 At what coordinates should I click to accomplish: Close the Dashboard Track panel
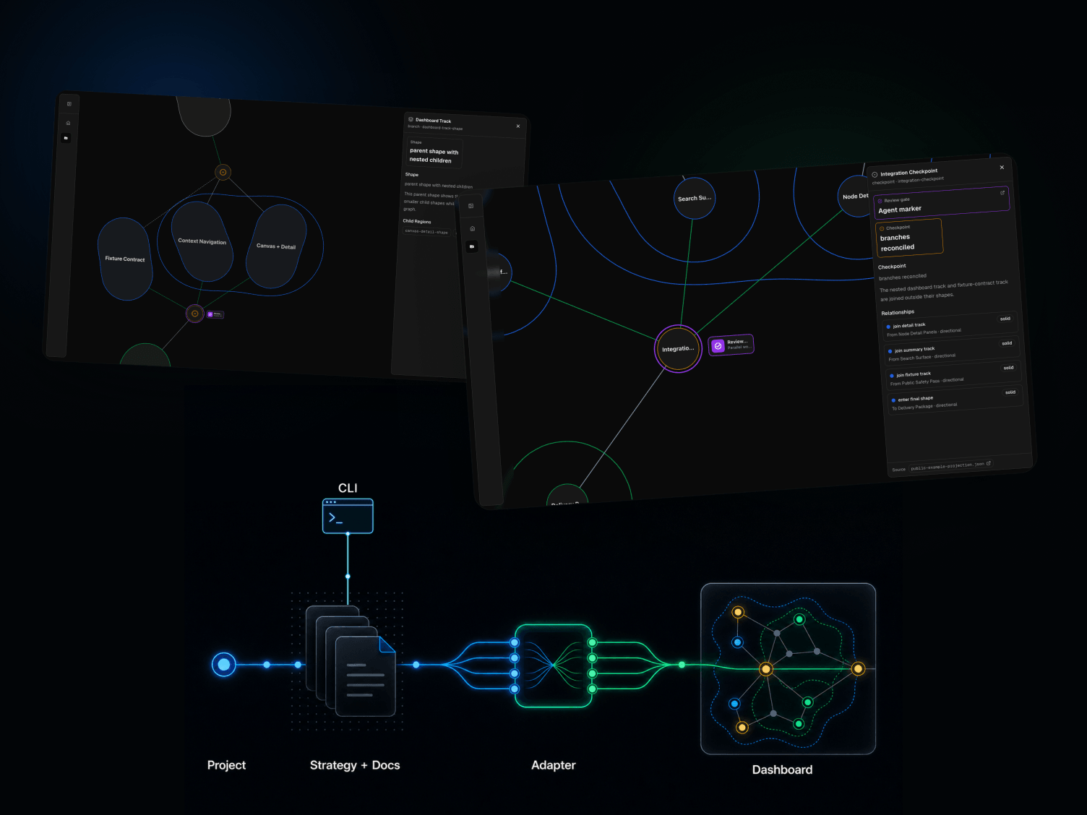click(518, 126)
